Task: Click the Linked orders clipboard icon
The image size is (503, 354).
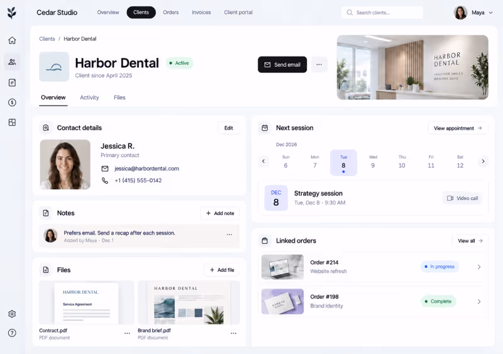Action: tap(265, 241)
